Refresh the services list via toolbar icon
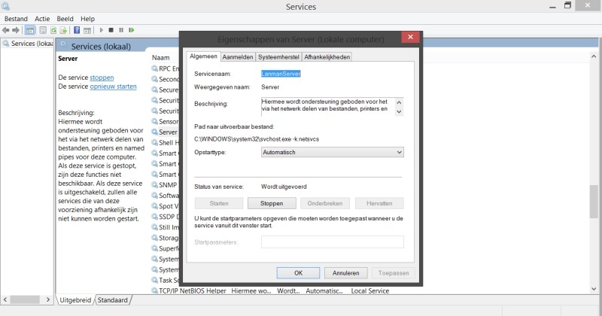The width and height of the screenshot is (602, 316). pos(53,30)
